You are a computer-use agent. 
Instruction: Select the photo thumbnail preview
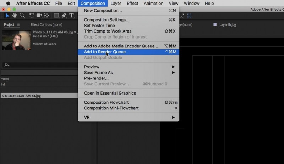(16, 40)
